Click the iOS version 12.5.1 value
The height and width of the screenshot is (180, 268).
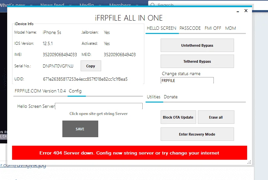click(48, 43)
